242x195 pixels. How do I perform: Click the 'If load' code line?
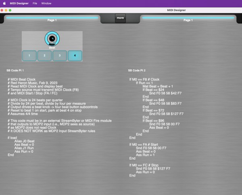(x=13, y=138)
